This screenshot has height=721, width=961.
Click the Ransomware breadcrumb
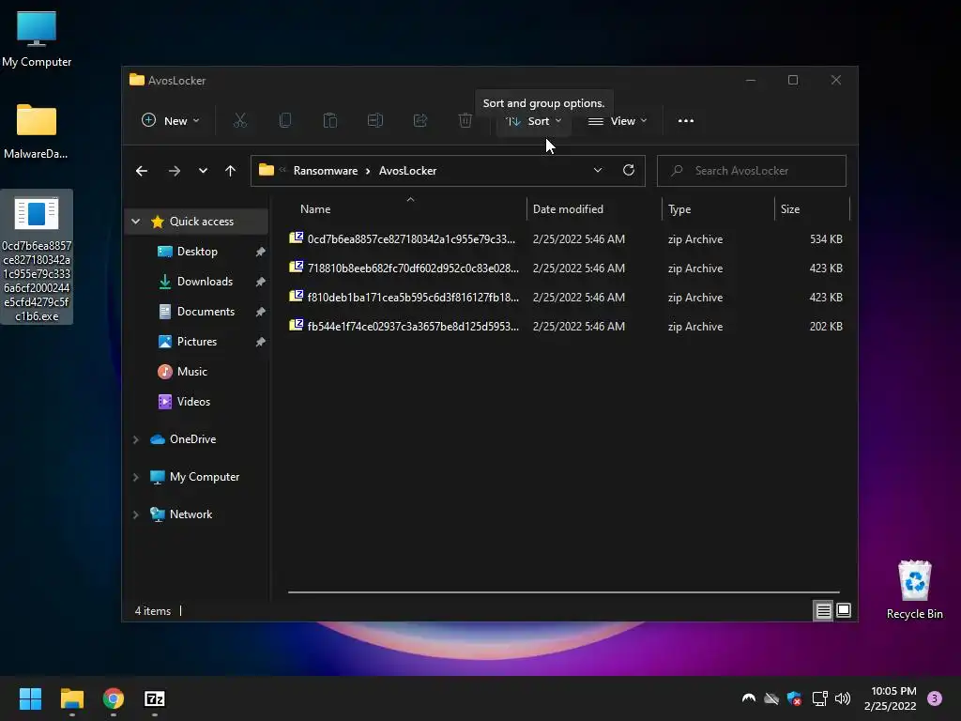coord(326,171)
